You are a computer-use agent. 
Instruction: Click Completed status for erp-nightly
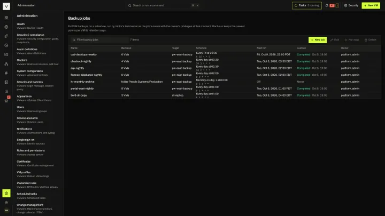304,68
